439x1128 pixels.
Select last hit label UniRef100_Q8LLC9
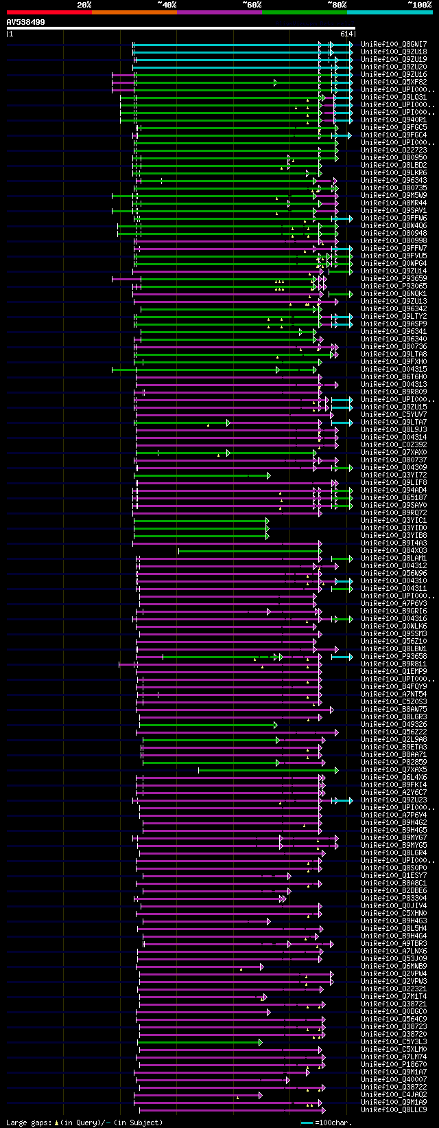[x=394, y=1109]
